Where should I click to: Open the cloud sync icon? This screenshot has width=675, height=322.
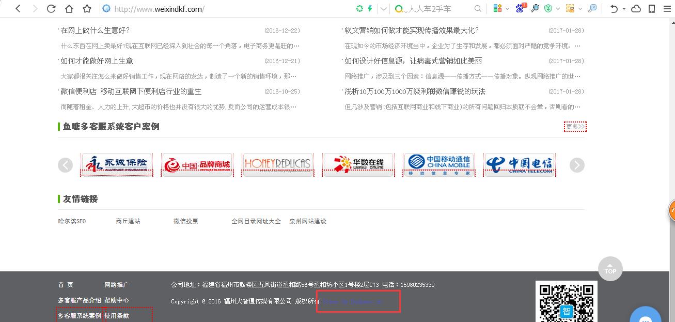tap(636, 9)
